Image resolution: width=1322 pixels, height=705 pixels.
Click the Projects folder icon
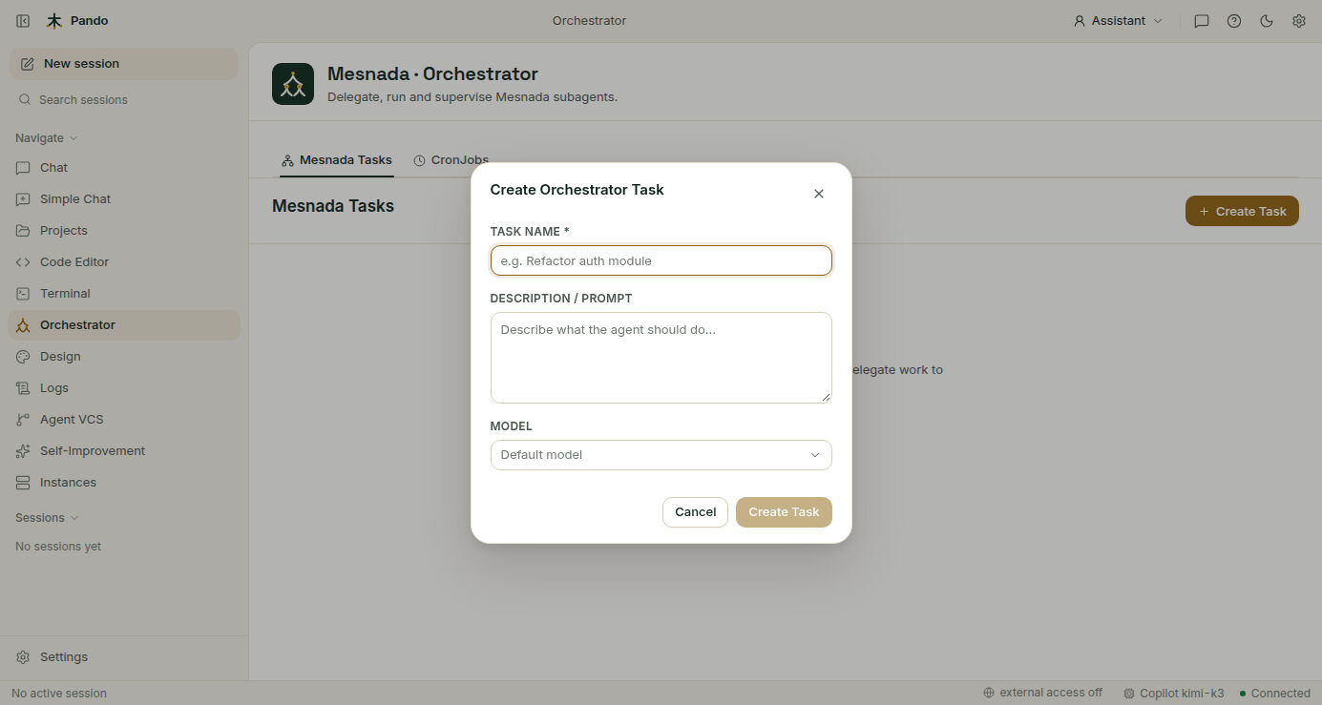point(23,231)
